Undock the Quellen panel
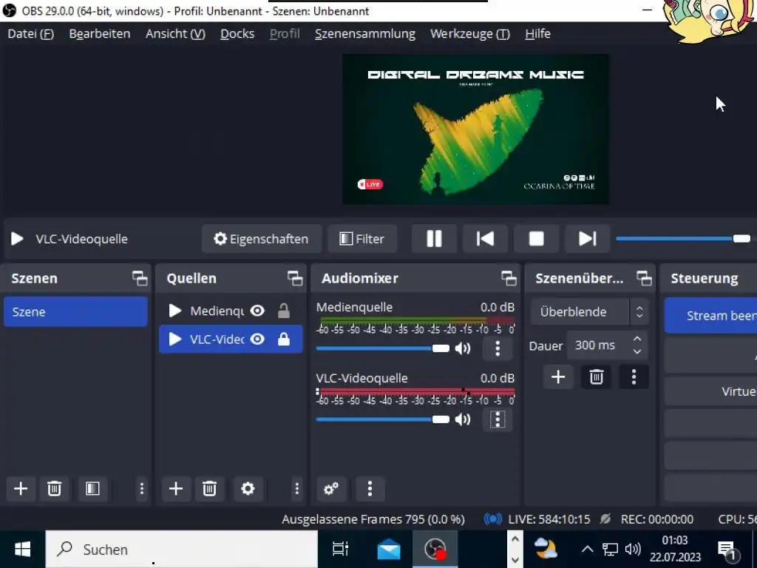 [x=295, y=278]
